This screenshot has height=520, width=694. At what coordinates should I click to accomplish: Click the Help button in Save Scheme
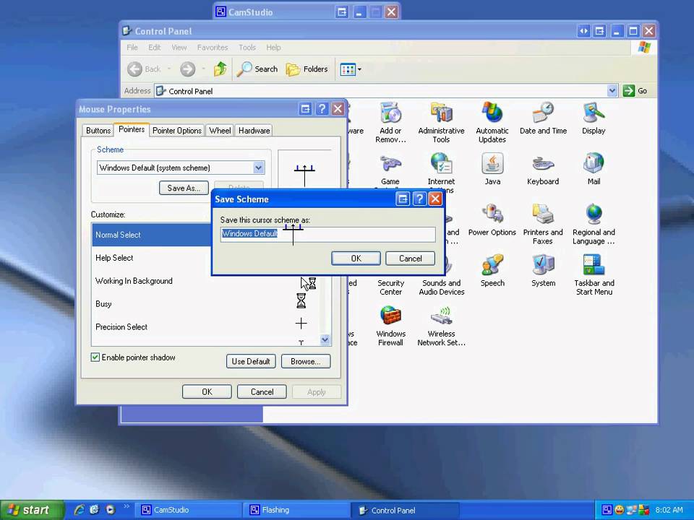(x=419, y=199)
